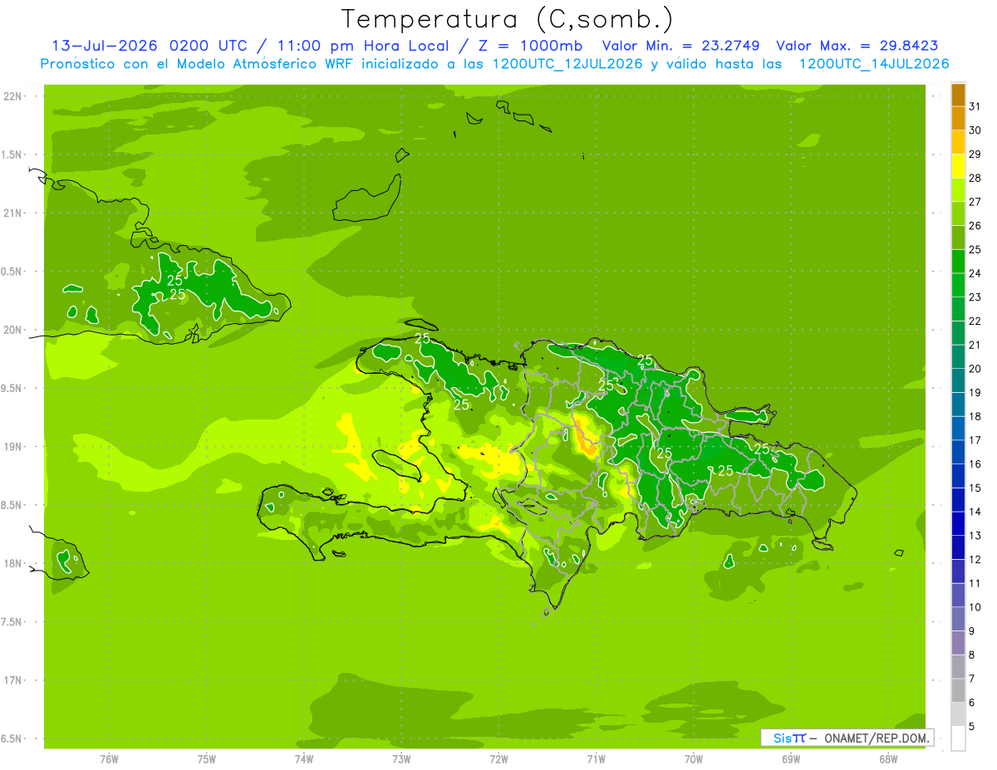Pick the purple 8–9 legend color
The width and height of the screenshot is (997, 770).
pyautogui.click(x=958, y=643)
